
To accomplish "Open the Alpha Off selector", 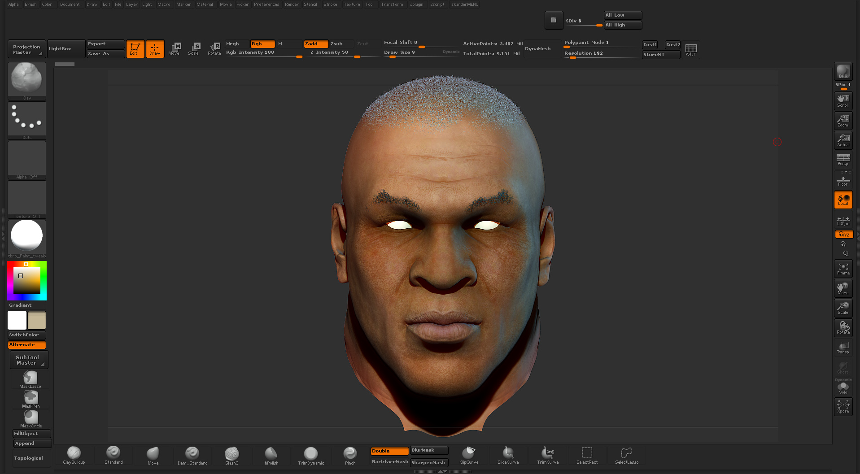I will pos(27,159).
